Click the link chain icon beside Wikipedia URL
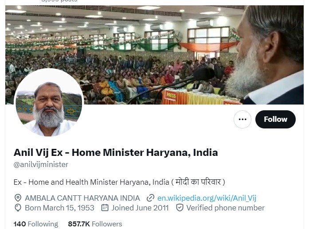 [150, 198]
